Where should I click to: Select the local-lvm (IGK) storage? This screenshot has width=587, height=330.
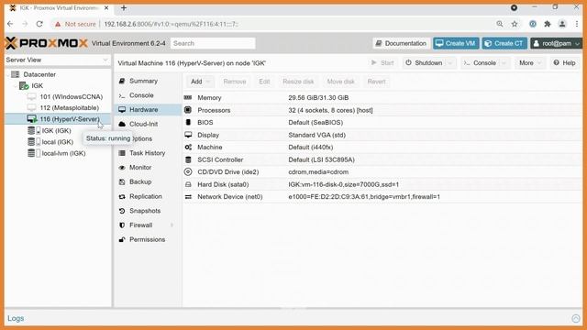click(63, 153)
